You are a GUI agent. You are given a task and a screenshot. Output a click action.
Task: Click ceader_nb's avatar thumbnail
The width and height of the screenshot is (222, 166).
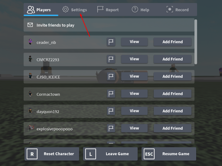tap(30, 42)
